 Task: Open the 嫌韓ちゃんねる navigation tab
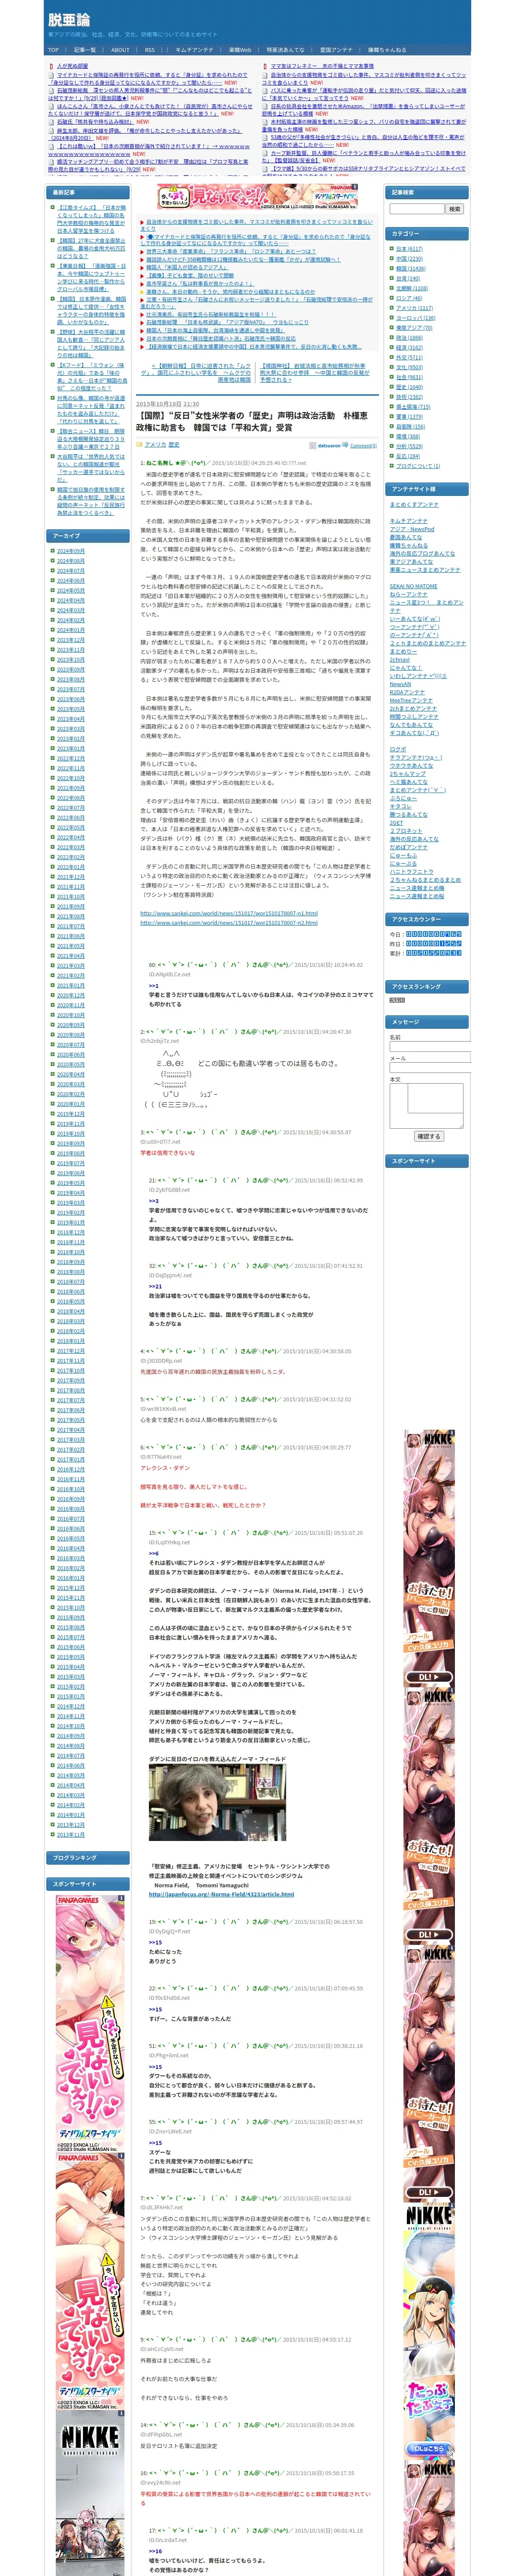click(x=387, y=49)
